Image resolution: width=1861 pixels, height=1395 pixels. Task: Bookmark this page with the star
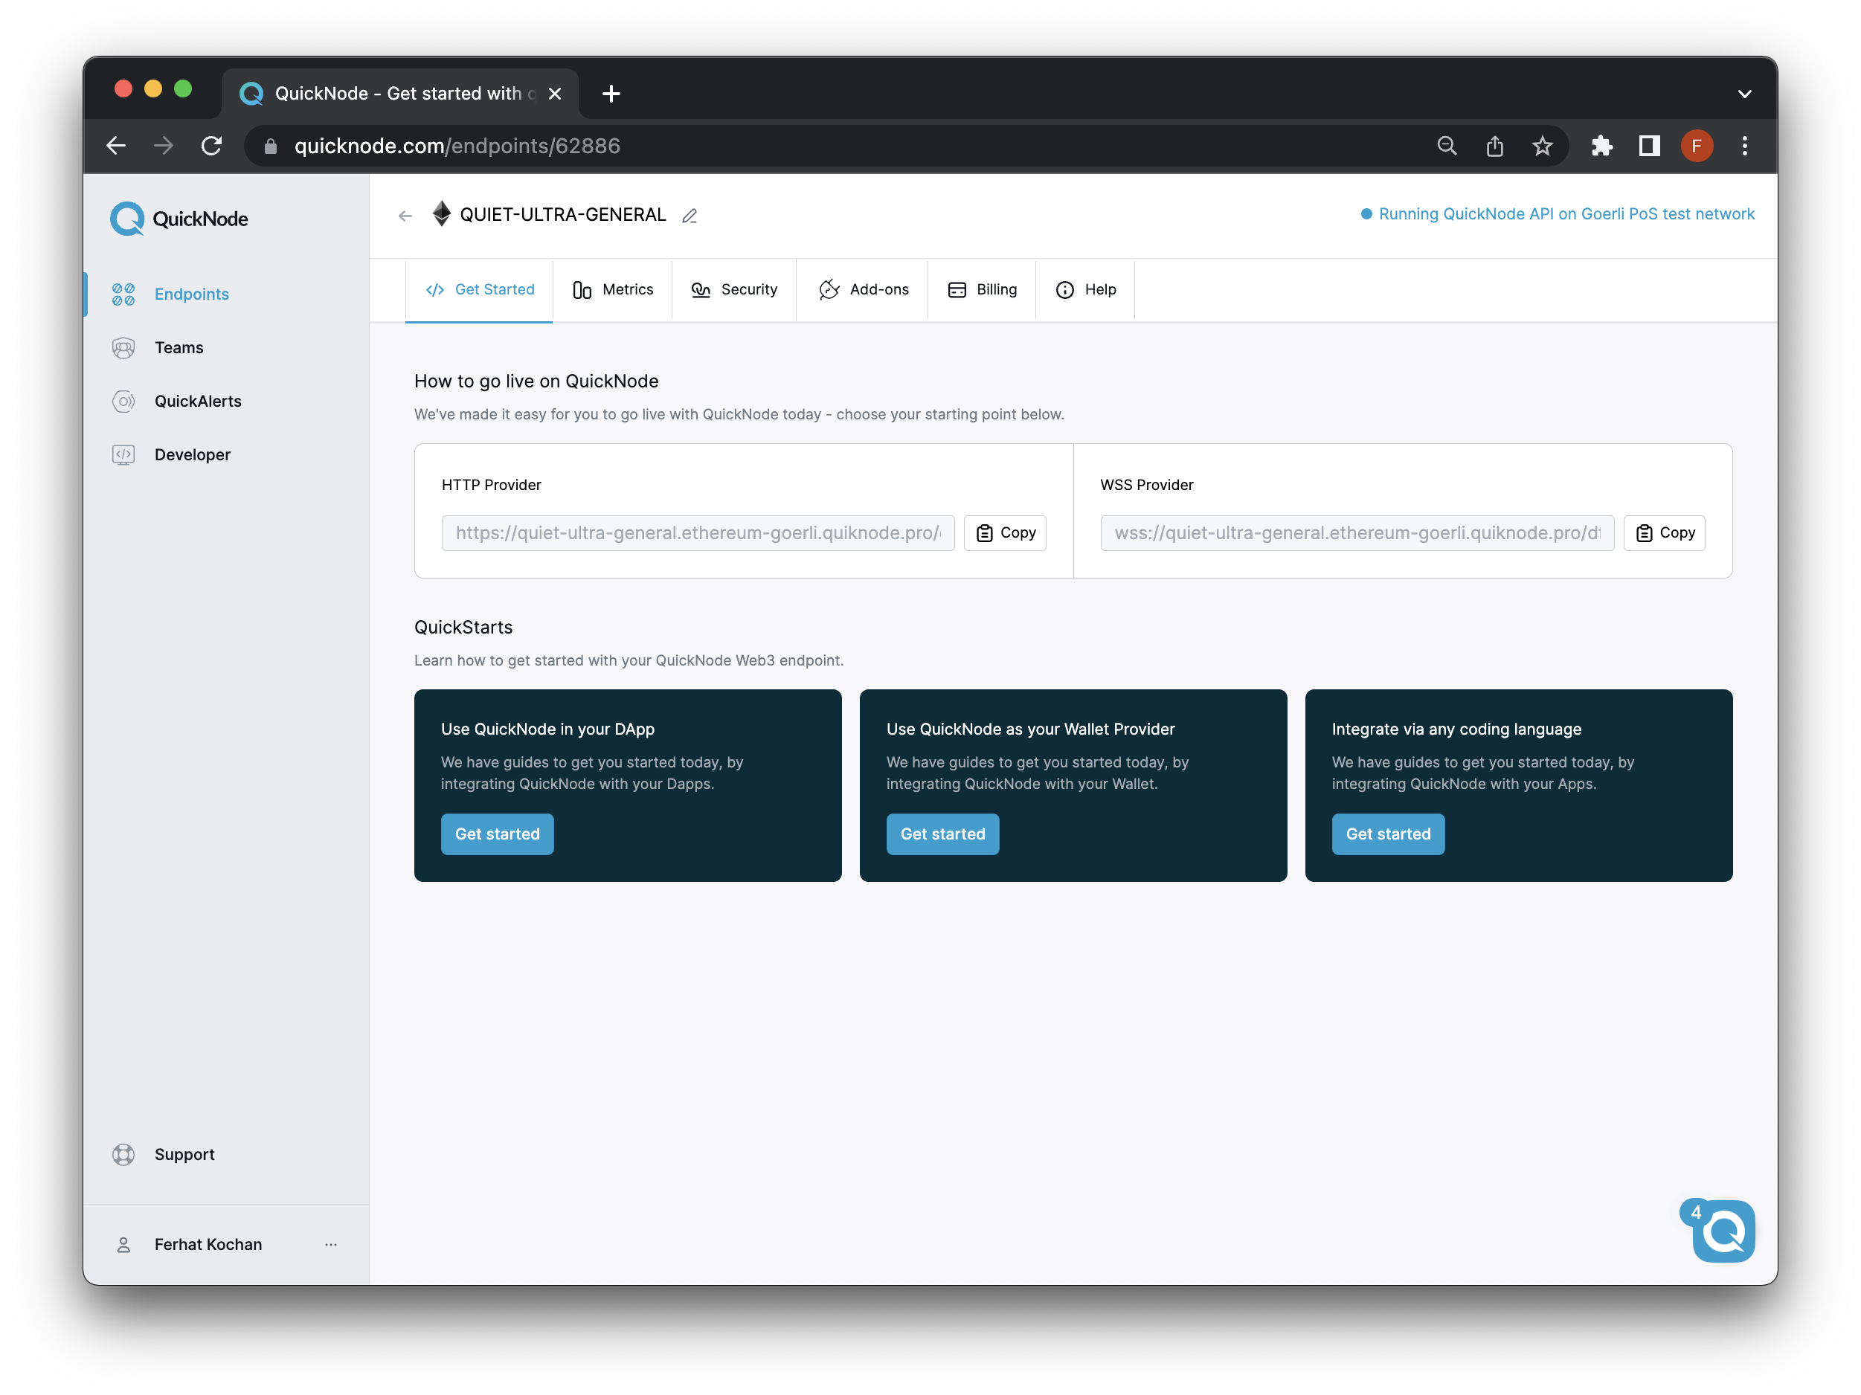point(1542,146)
